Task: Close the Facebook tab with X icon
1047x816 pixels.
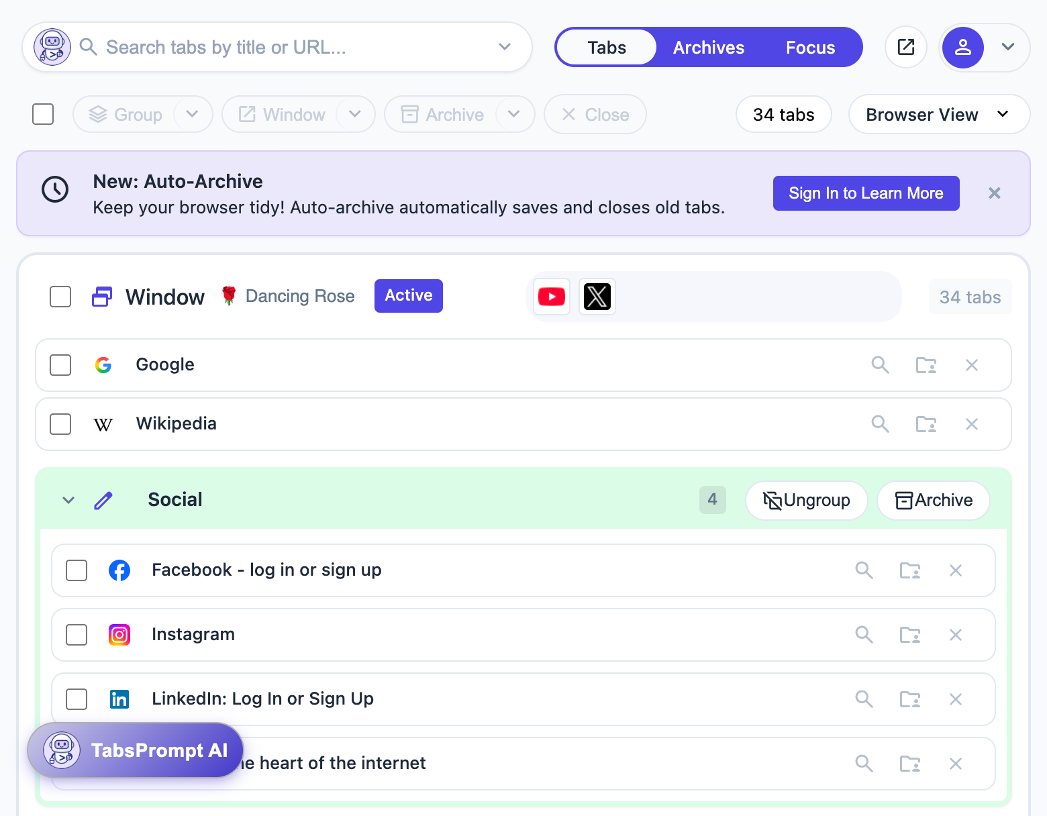Action: pyautogui.click(x=956, y=570)
